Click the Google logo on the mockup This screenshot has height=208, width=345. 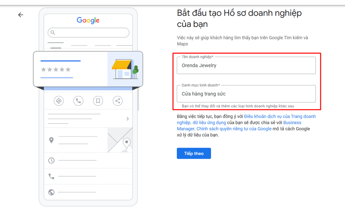88,20
